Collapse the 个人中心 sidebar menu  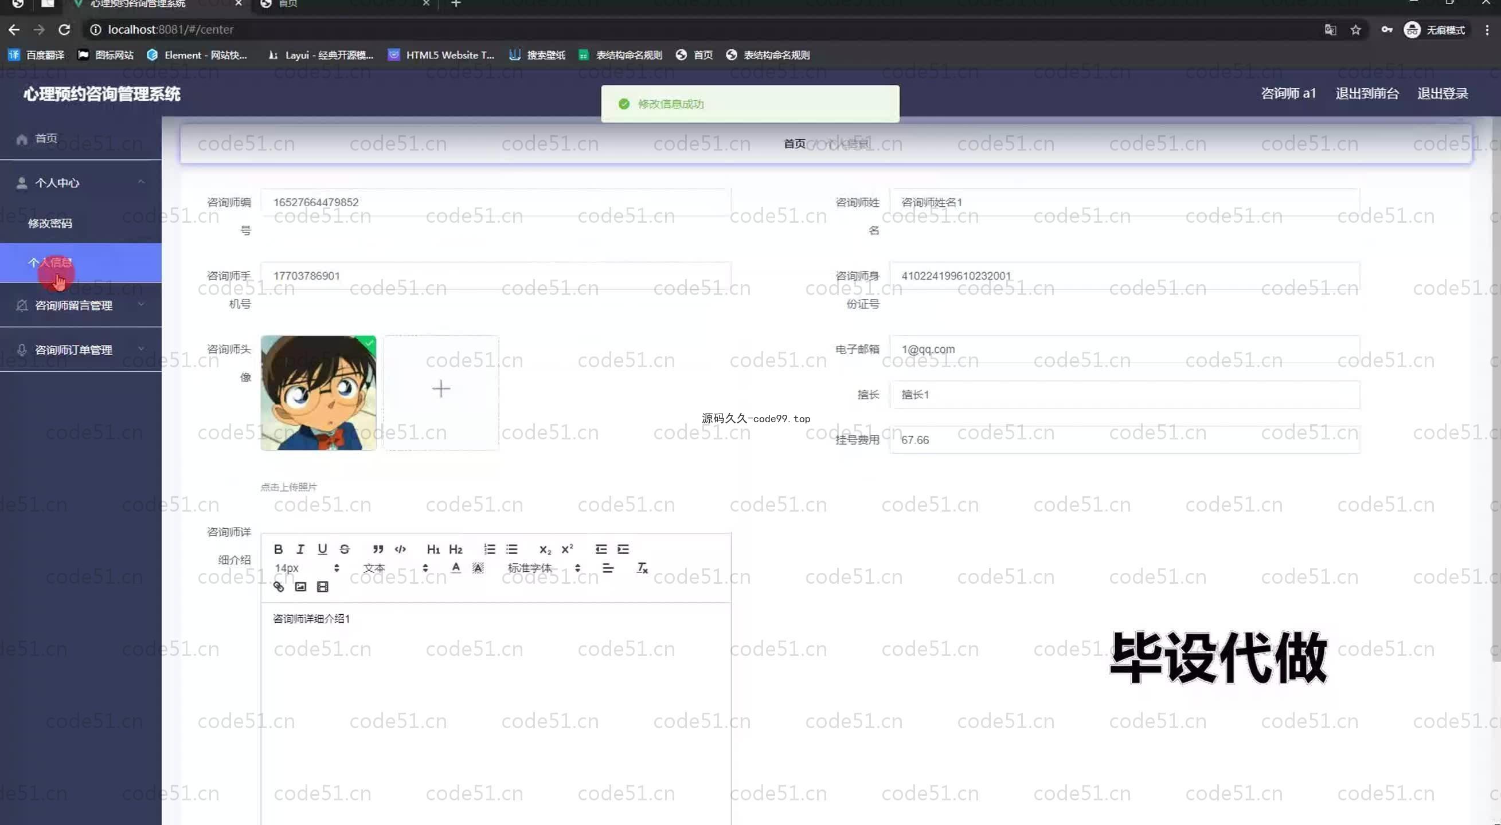(80, 183)
